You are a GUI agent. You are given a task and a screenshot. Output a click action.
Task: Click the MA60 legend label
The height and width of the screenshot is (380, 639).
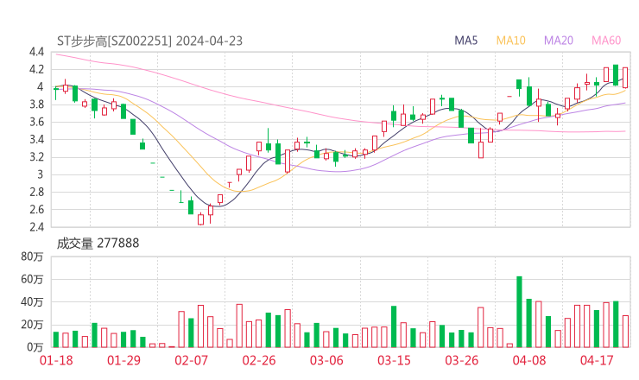606,41
